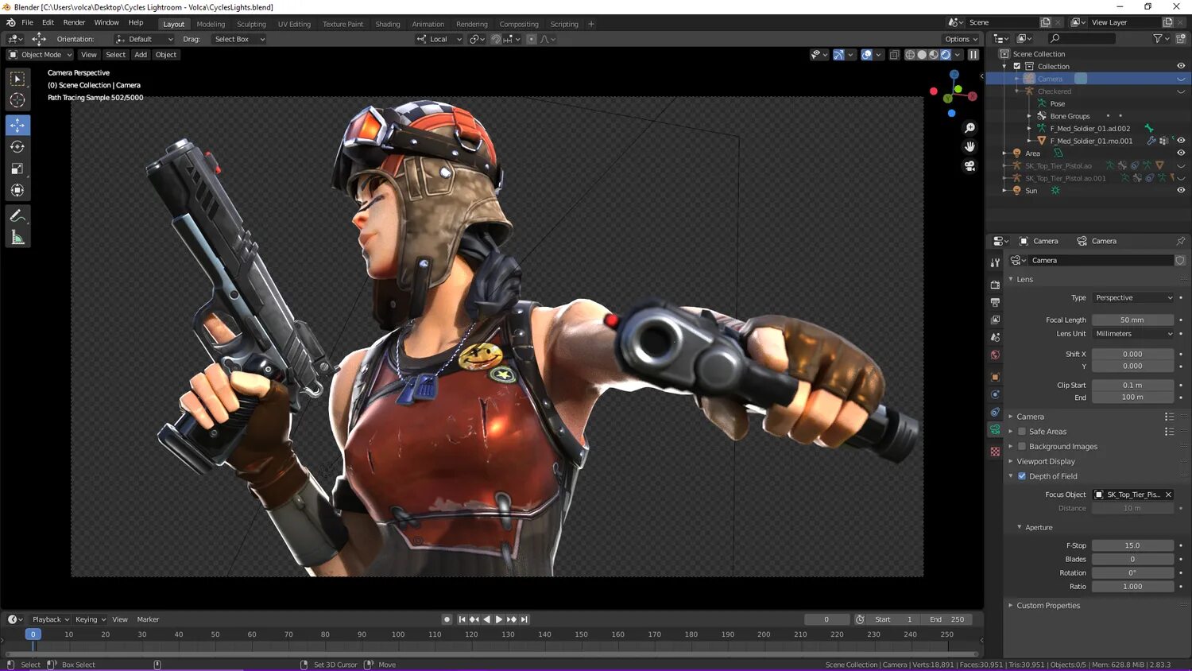Open the File menu
Screen dimensions: 1192x671
point(27,22)
